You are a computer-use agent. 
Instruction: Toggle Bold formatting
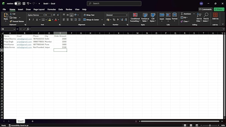click(x=29, y=20)
